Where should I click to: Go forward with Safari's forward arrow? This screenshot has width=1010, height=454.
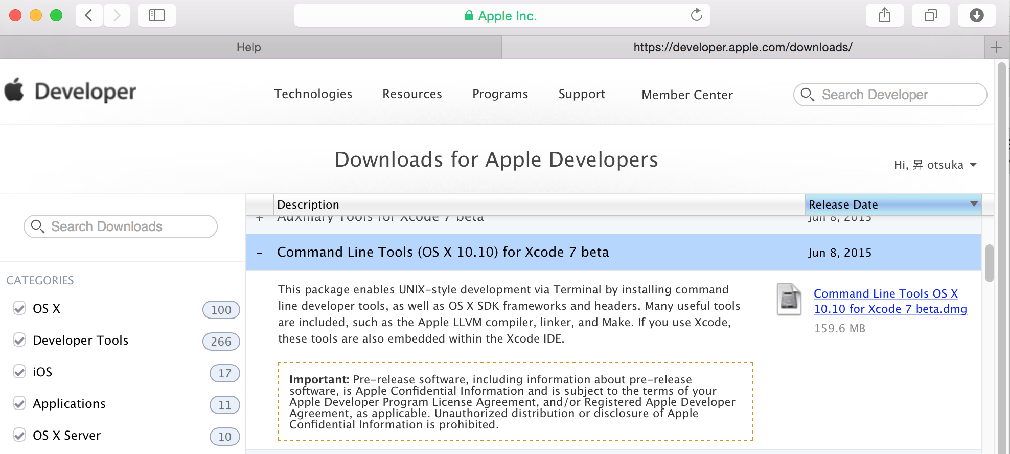tap(117, 15)
